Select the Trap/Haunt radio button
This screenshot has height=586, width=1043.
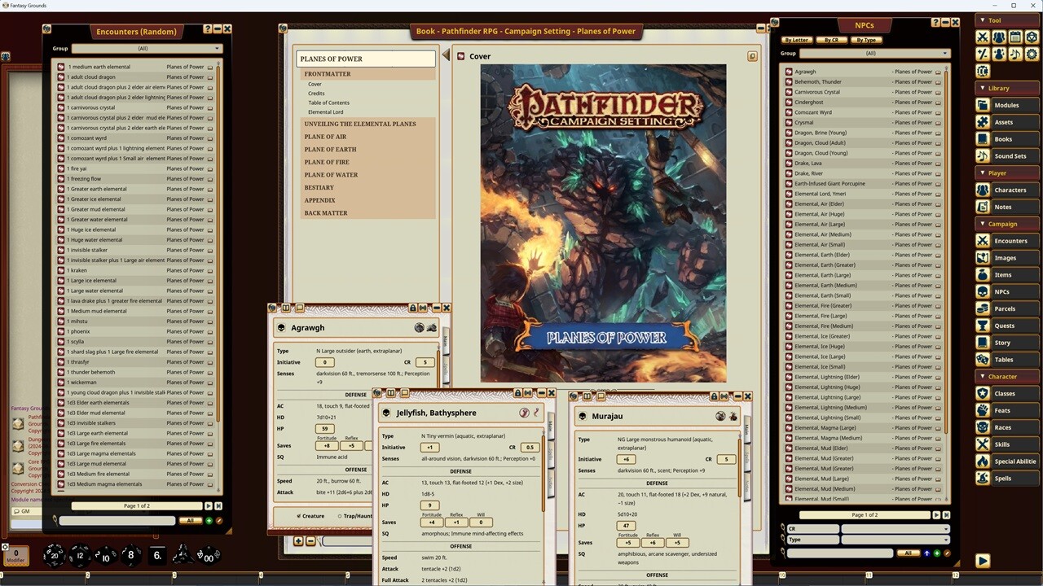(x=340, y=516)
